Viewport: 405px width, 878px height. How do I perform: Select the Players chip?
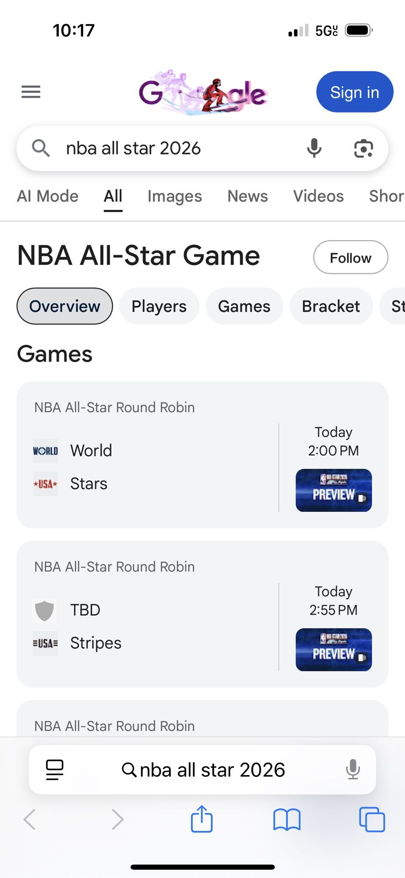click(159, 306)
